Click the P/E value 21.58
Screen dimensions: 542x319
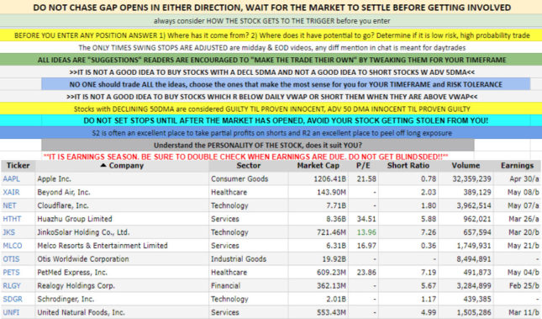pos(366,178)
